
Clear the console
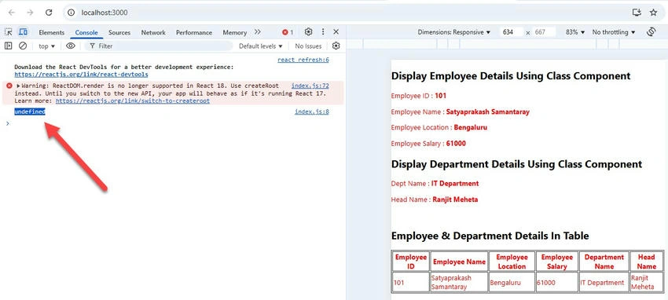click(x=23, y=46)
